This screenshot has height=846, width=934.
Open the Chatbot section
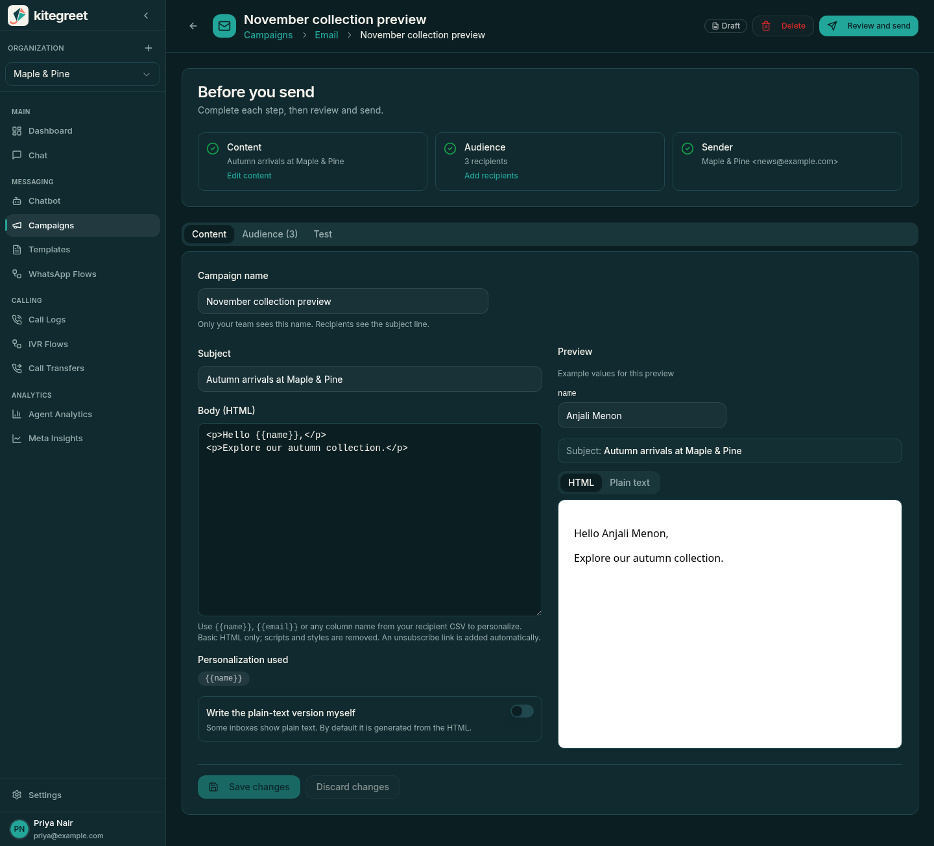coord(82,201)
